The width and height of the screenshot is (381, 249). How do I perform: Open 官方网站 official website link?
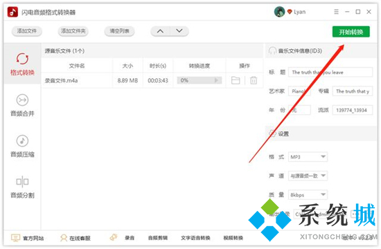pyautogui.click(x=33, y=239)
